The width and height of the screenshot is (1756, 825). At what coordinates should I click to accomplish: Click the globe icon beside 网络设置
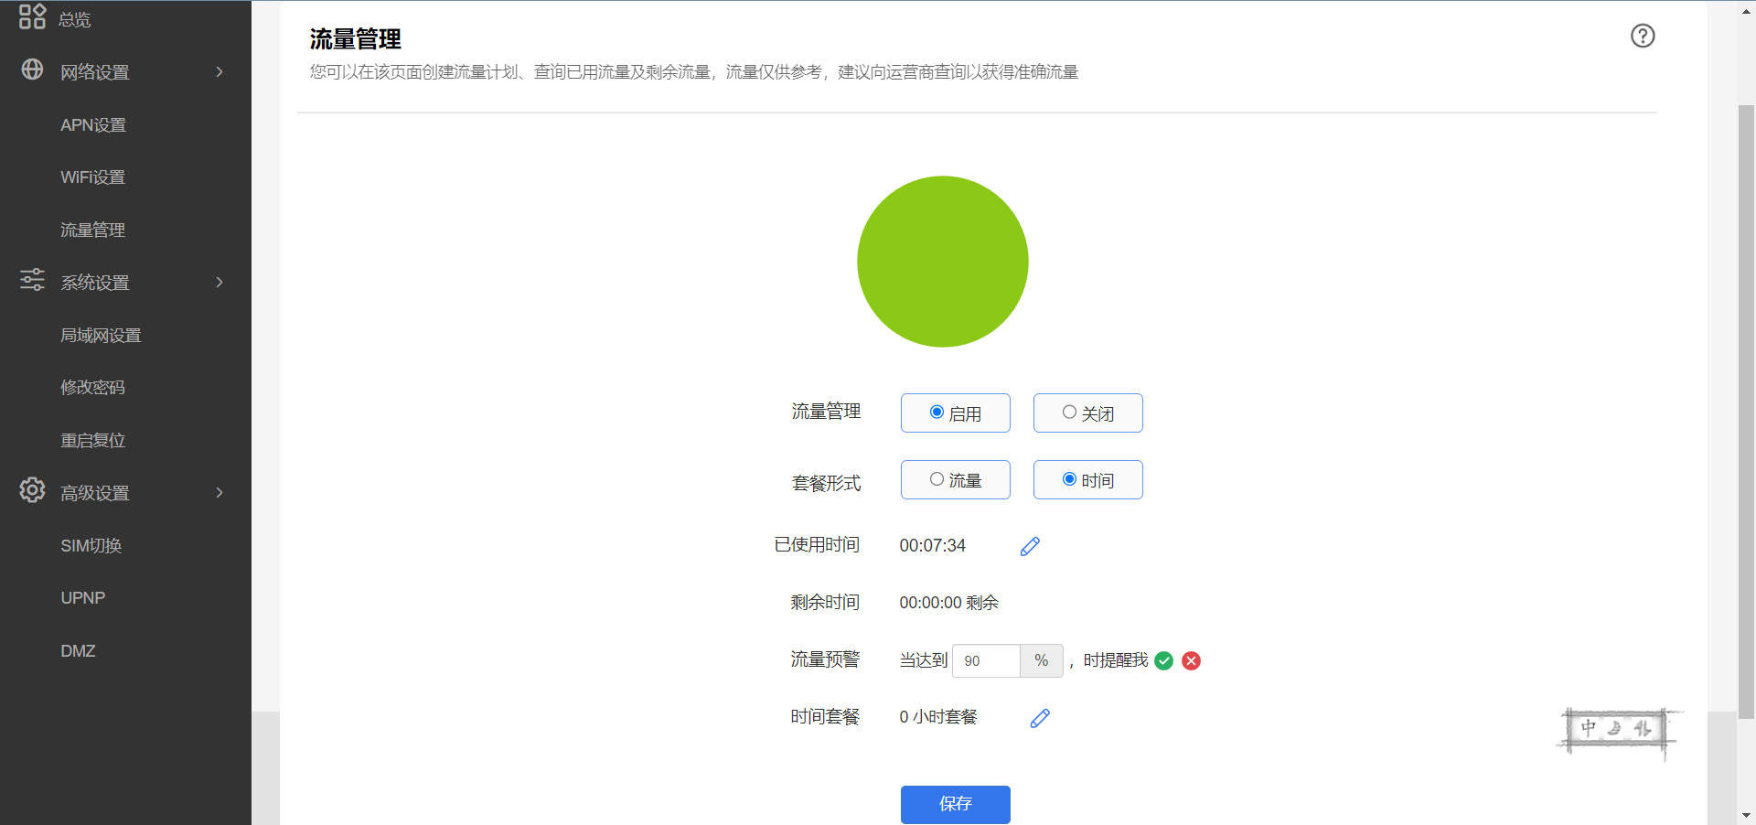[x=31, y=71]
